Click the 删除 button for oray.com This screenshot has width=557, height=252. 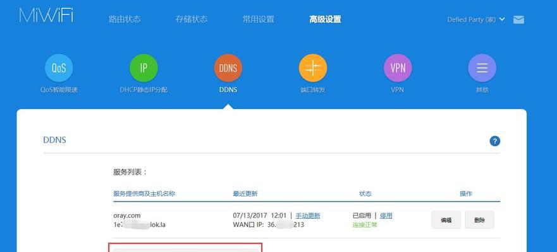tap(480, 220)
